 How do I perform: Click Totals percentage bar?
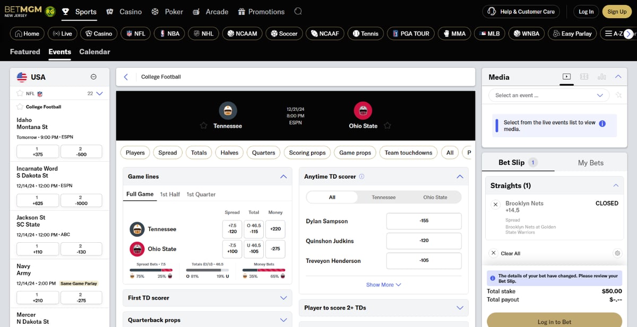tap(208, 270)
